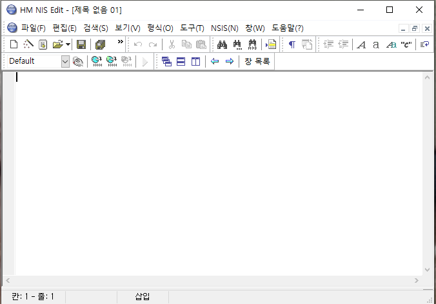Save script with floppy disk icon
Image resolution: width=436 pixels, height=304 pixels.
[x=81, y=44]
